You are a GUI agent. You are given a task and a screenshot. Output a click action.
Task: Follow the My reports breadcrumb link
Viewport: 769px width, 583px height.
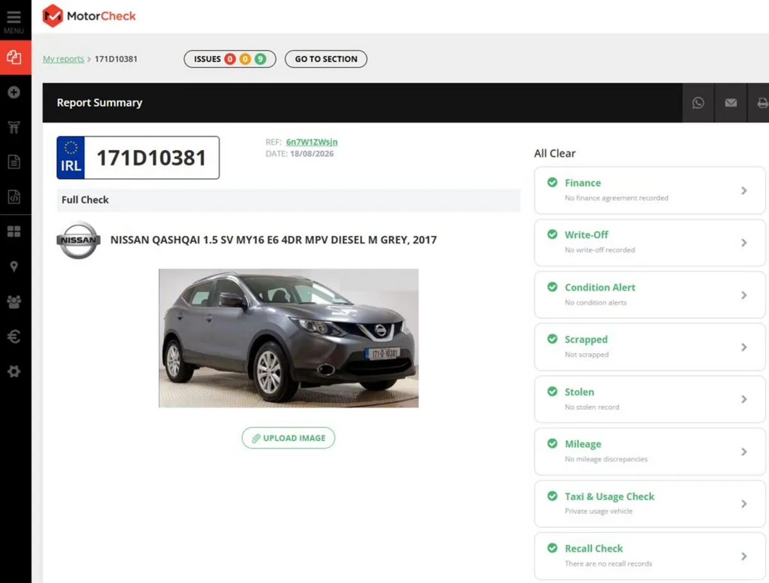63,59
